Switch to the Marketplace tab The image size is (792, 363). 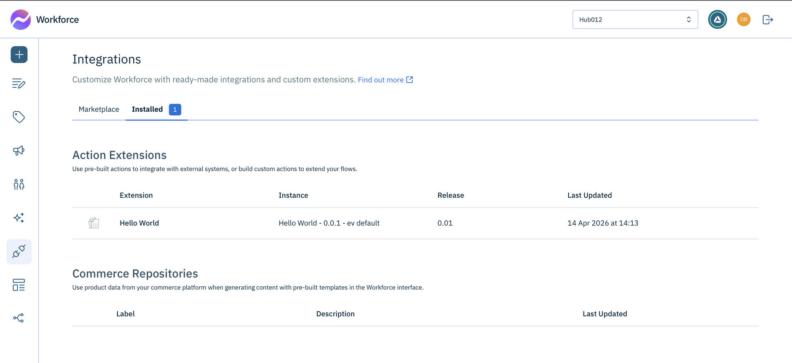pyautogui.click(x=99, y=109)
